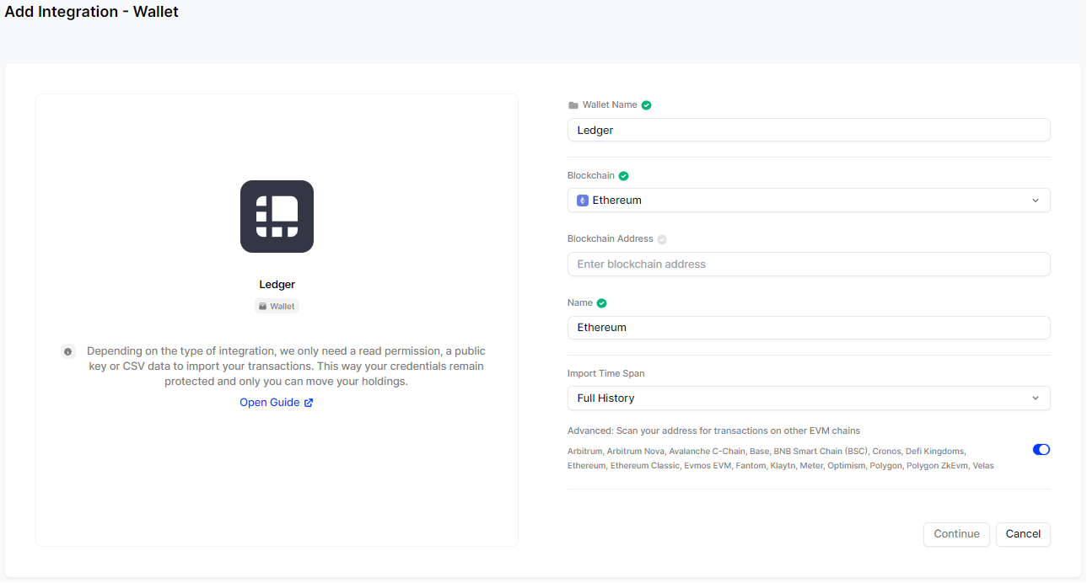Click the info icon beside the permissions note

[x=68, y=351]
